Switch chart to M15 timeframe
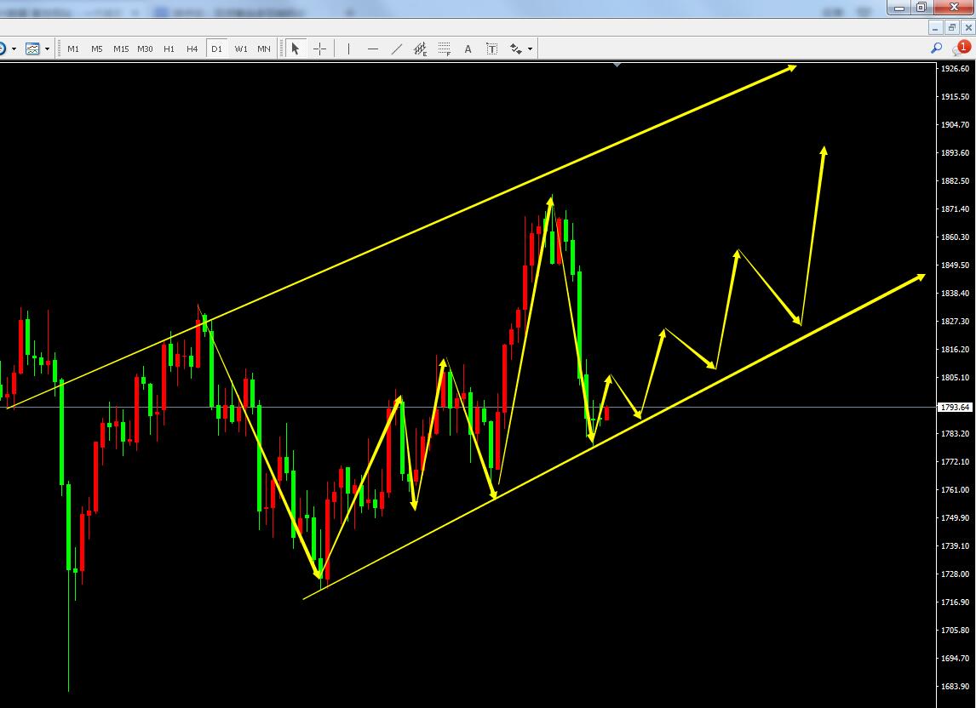Viewport: 976px width, 708px height. click(121, 49)
